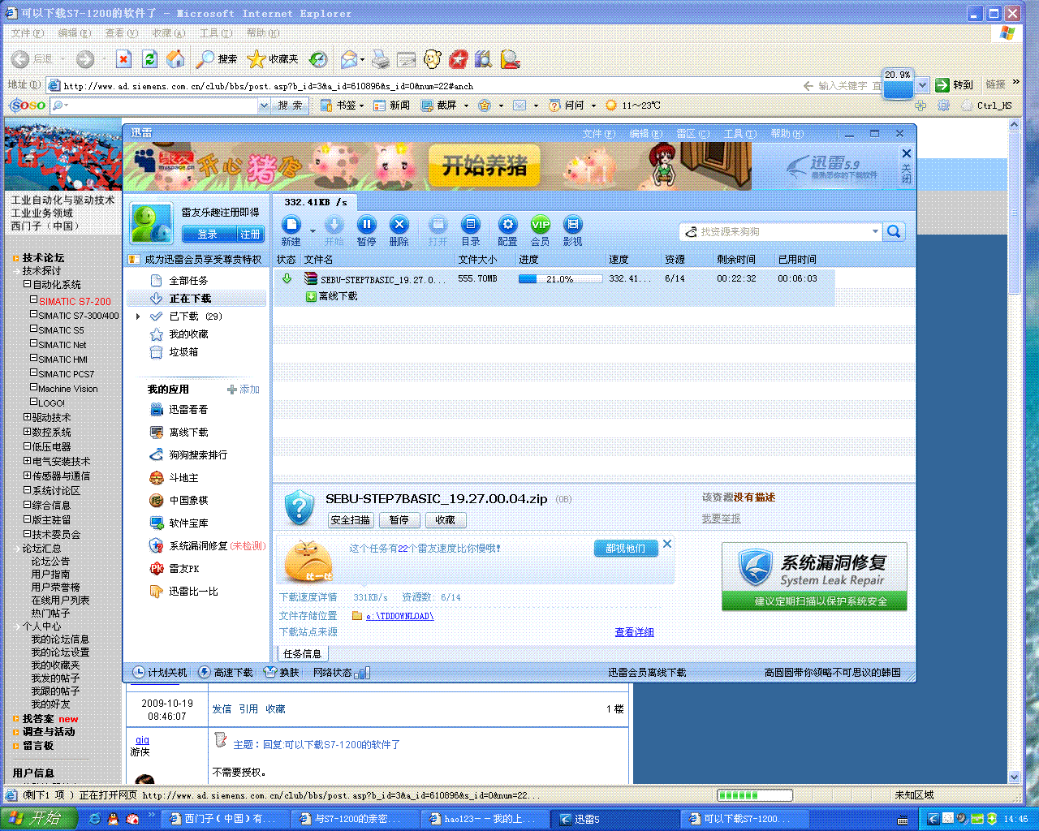The height and width of the screenshot is (831, 1039).
Task: Open Thunder's 工具(T) menu
Action: (739, 134)
